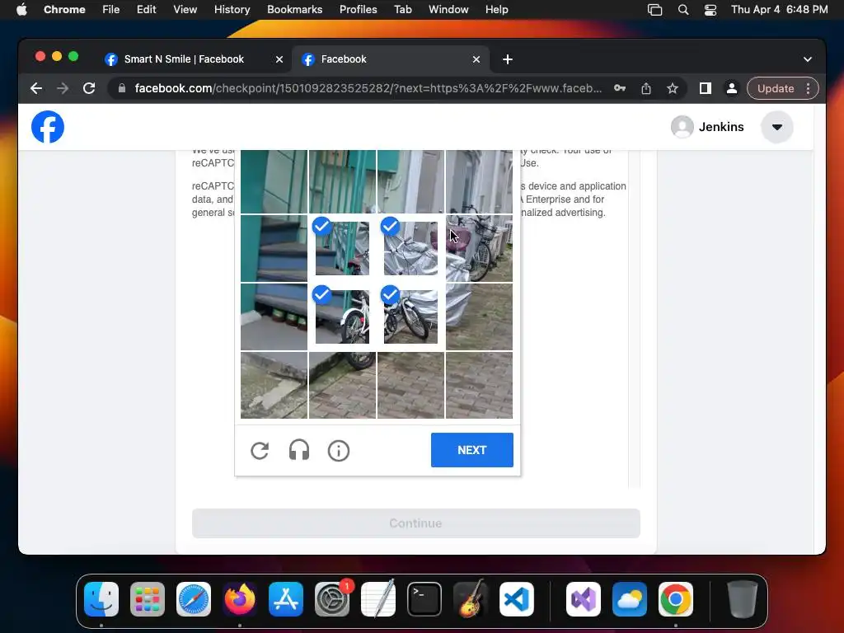Open the History menu
This screenshot has width=844, height=633.
232,10
